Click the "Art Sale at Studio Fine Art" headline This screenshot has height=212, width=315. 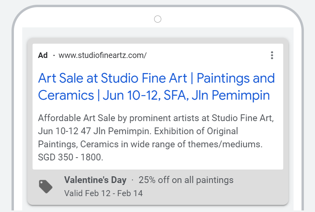coord(112,78)
